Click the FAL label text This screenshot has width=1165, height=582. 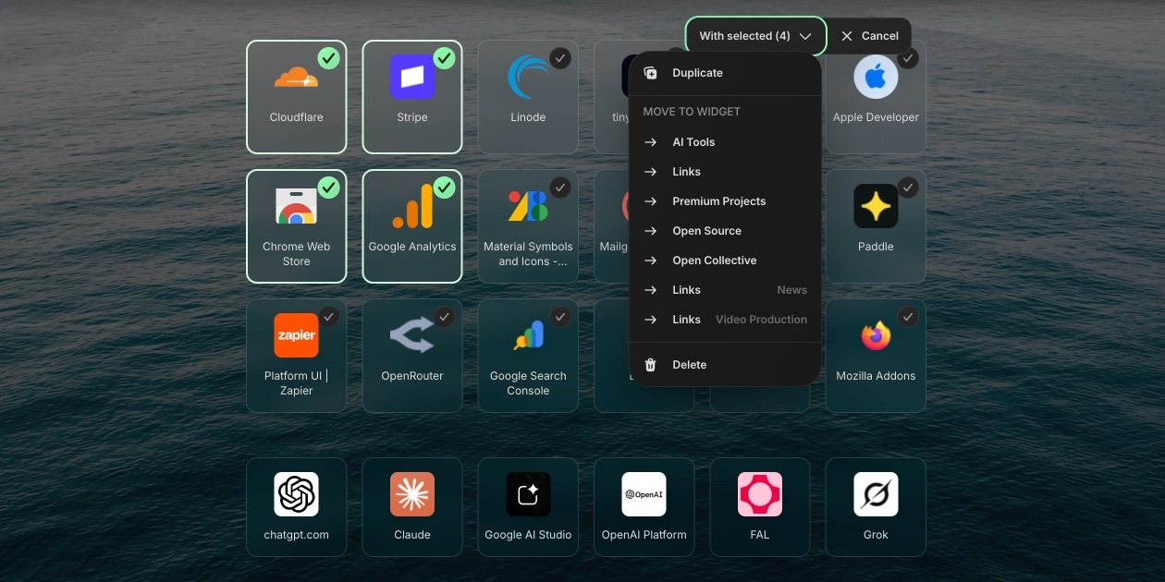click(x=760, y=535)
